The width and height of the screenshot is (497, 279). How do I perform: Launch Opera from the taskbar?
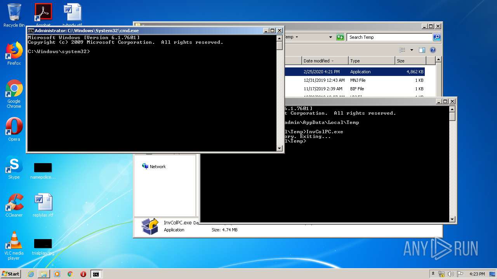83,274
